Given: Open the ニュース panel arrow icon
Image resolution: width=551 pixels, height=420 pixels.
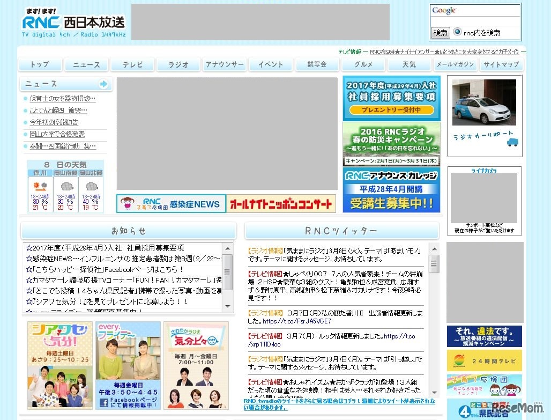Looking at the screenshot, I should pos(103,84).
